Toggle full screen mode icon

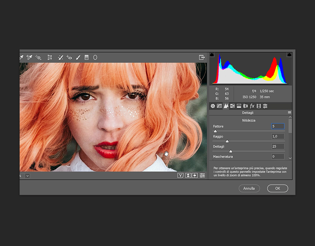pos(202,57)
